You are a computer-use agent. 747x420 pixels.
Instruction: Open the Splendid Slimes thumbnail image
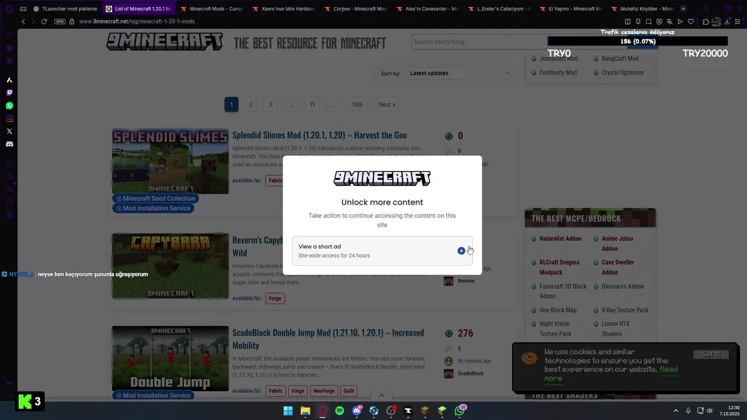click(x=170, y=162)
